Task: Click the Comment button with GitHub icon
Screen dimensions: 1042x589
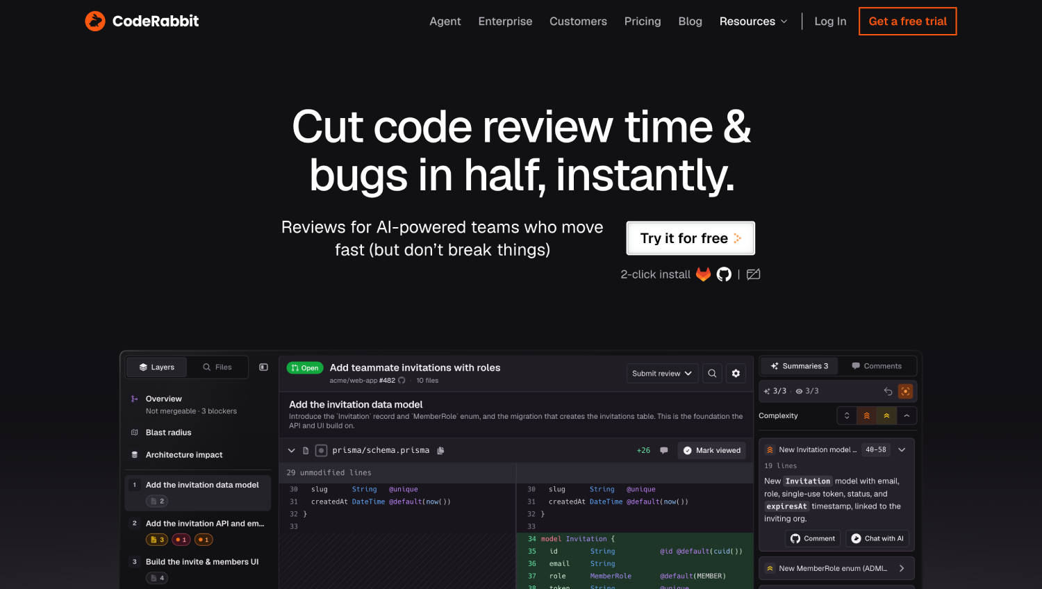Action: 813,538
